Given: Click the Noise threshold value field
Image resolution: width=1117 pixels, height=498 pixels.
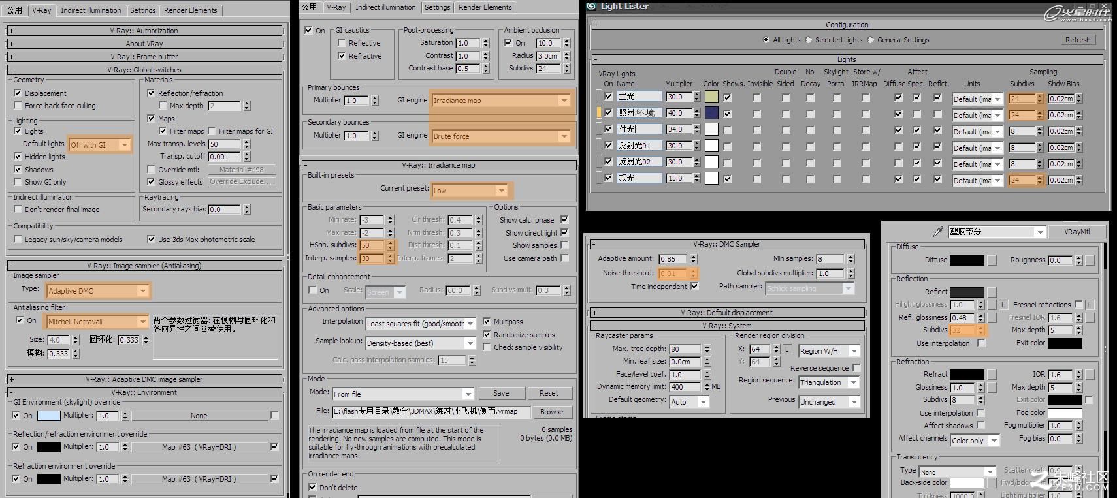Looking at the screenshot, I should (x=673, y=273).
